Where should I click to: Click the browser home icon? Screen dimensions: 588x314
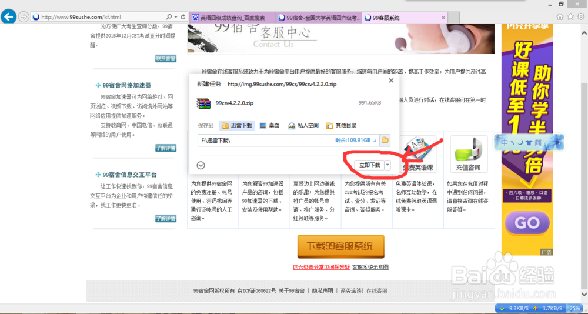(x=560, y=16)
